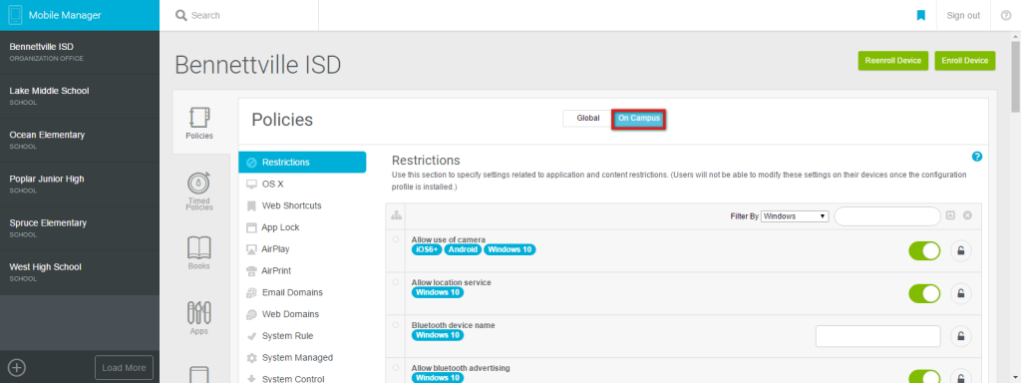This screenshot has width=1021, height=383.
Task: Select West High School in sidebar
Action: (80, 272)
